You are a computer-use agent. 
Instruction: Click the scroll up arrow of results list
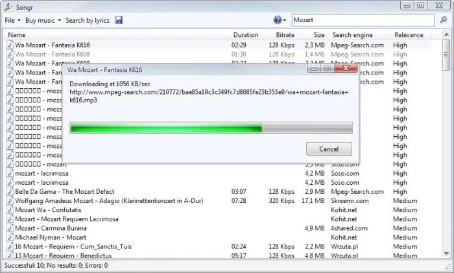pos(446,35)
